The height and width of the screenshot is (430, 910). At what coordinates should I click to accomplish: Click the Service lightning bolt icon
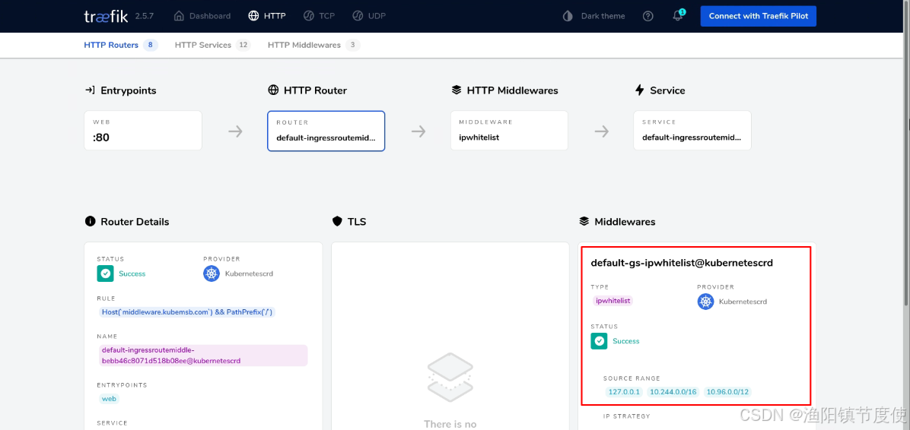pos(640,90)
